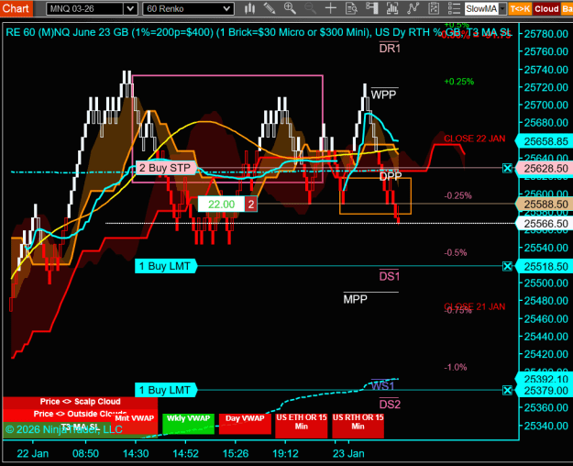Click the -0.25% level label
Image resolution: width=573 pixels, height=466 pixels.
coord(457,196)
